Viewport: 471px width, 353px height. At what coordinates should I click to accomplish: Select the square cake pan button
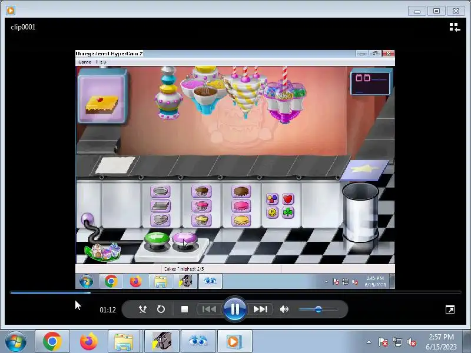(x=160, y=206)
